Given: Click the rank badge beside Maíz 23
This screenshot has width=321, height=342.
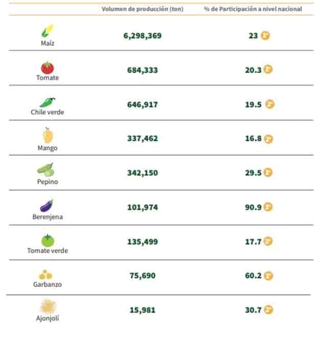Looking at the screenshot, I should pyautogui.click(x=265, y=36).
